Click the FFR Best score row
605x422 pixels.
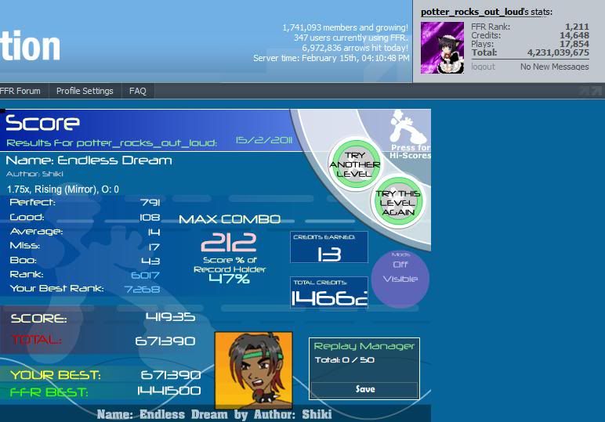[x=106, y=391]
